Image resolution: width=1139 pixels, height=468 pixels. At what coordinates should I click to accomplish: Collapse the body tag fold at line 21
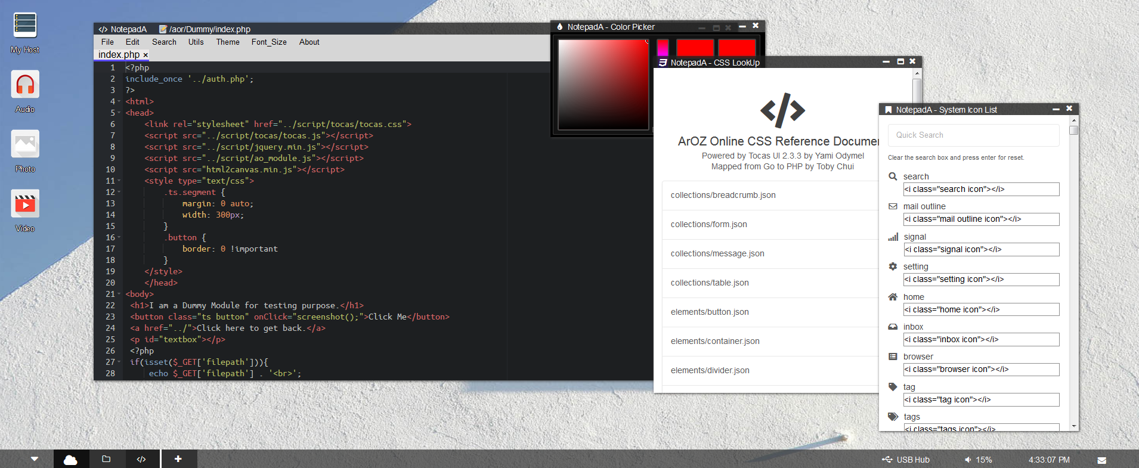[x=119, y=294]
